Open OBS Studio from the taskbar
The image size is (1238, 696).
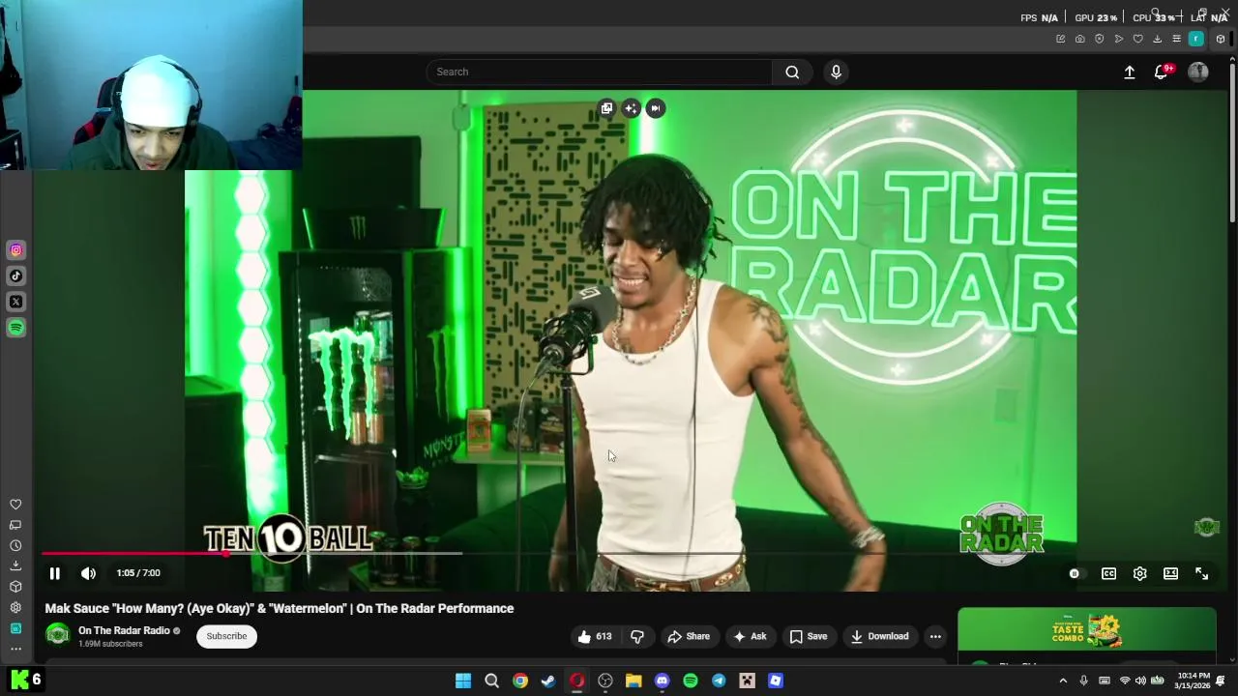(x=605, y=681)
